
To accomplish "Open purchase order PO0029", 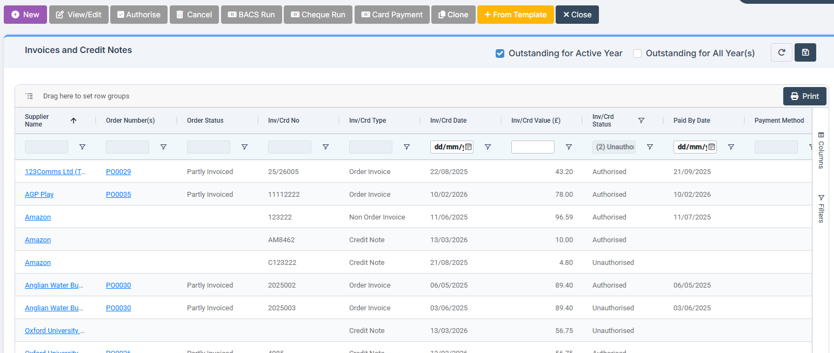I will click(118, 171).
